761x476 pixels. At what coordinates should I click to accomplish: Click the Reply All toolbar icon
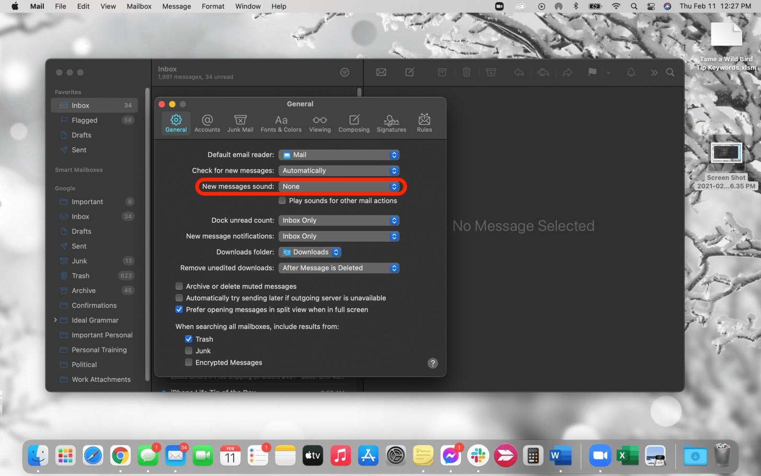(543, 72)
